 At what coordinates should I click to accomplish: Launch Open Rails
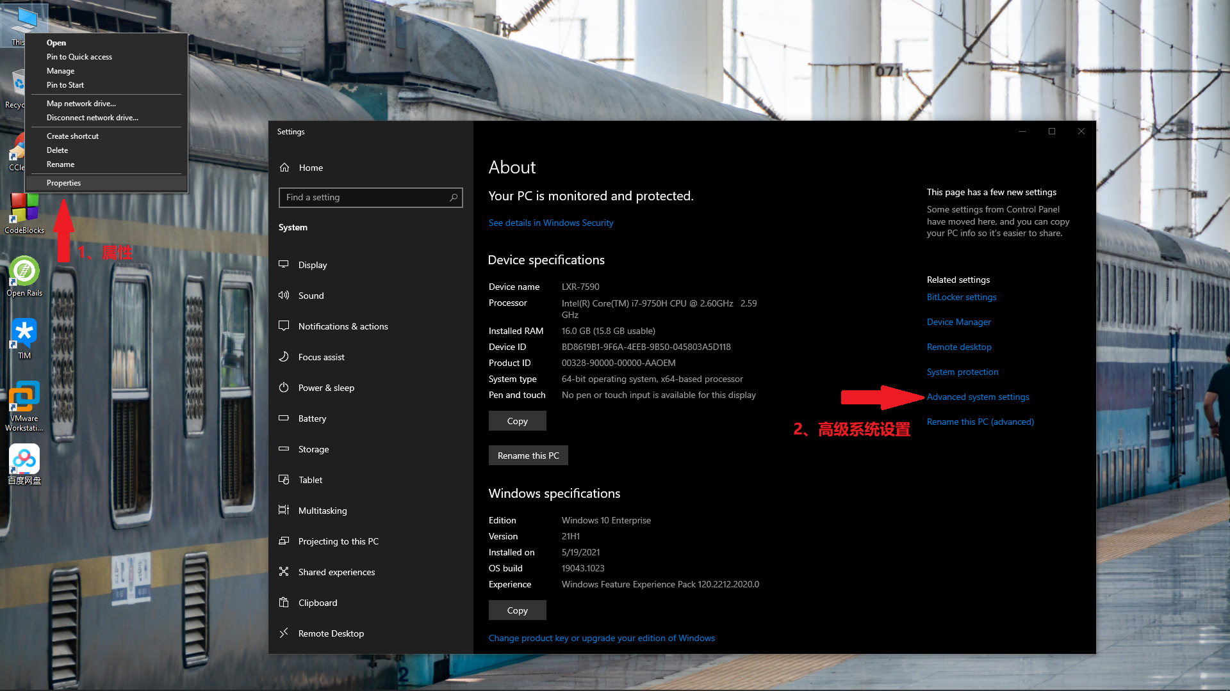24,272
